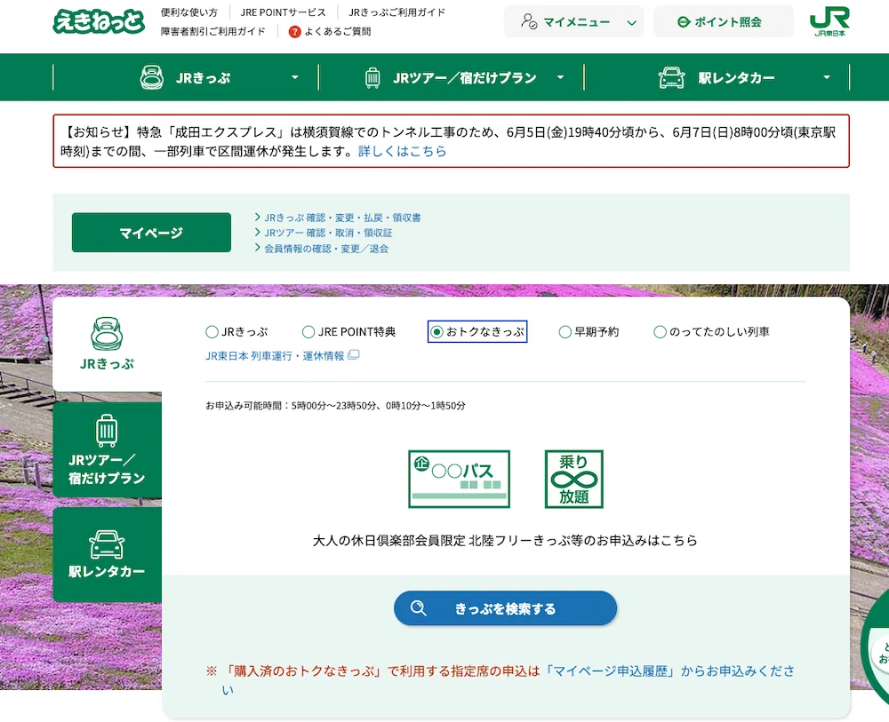This screenshot has height=722, width=889.
Task: Select the 早期予約 radio button
Action: tap(565, 332)
